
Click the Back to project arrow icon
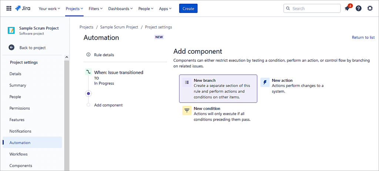point(11,47)
